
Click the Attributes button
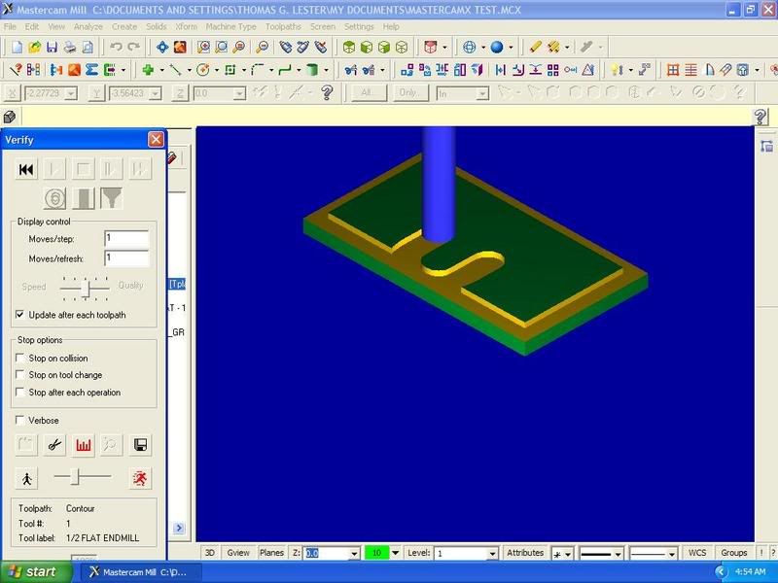[x=525, y=553]
